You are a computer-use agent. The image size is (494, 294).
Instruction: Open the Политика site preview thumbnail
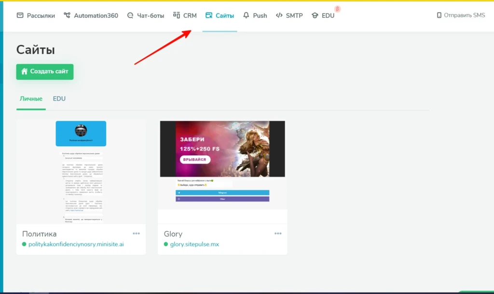pos(81,172)
